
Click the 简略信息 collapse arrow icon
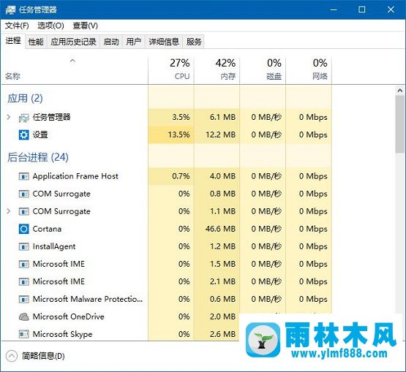tap(12, 356)
